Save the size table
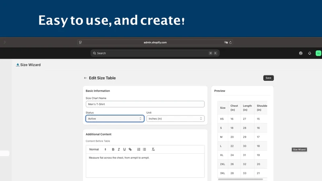This screenshot has width=322, height=181. [268, 78]
